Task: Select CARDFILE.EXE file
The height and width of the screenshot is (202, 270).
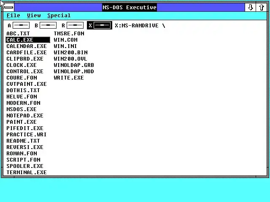Action: coord(27,53)
